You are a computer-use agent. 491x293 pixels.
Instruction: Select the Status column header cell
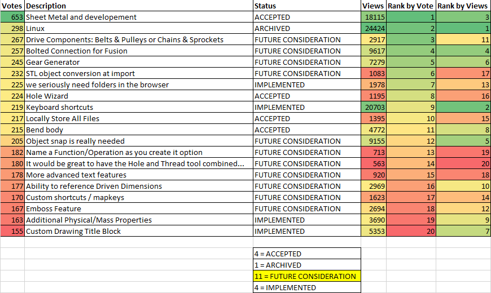[x=307, y=6]
